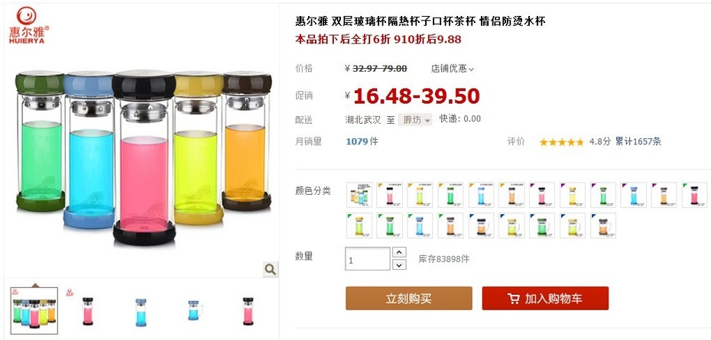
Task: Click the cart icon in 加入购物车 button
Action: point(514,299)
